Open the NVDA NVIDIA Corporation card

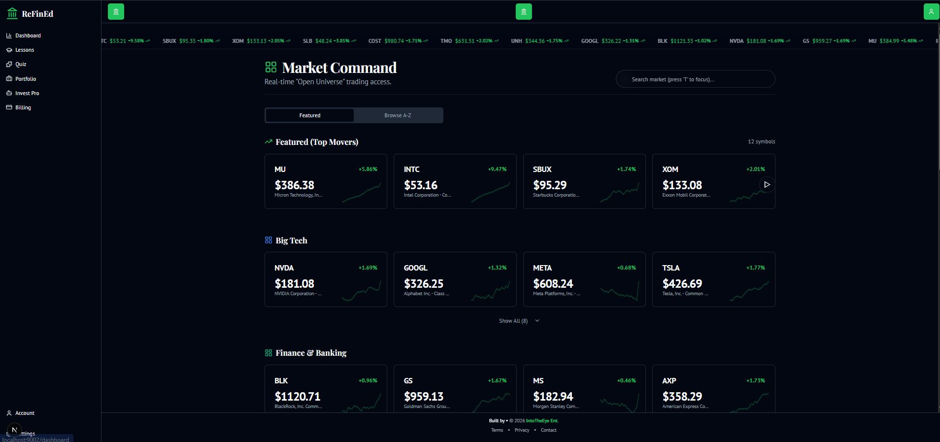(x=326, y=279)
